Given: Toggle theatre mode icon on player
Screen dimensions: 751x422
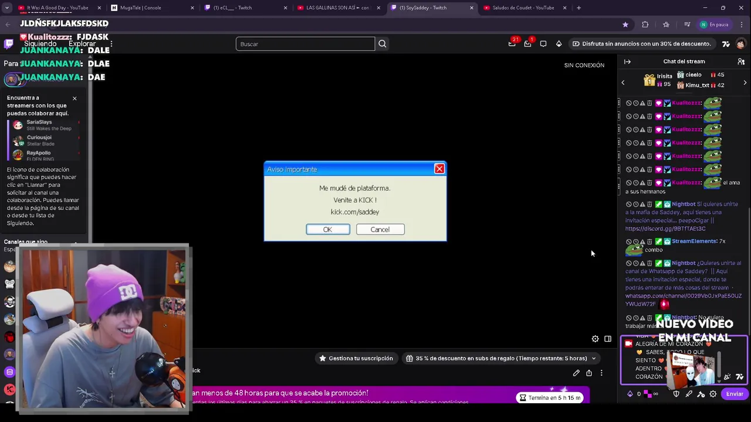Looking at the screenshot, I should coord(608,339).
